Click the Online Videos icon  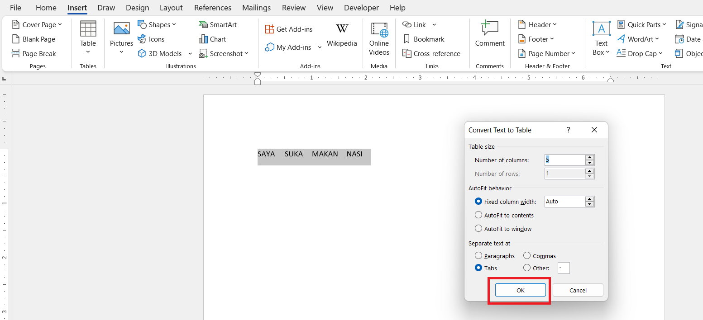379,39
